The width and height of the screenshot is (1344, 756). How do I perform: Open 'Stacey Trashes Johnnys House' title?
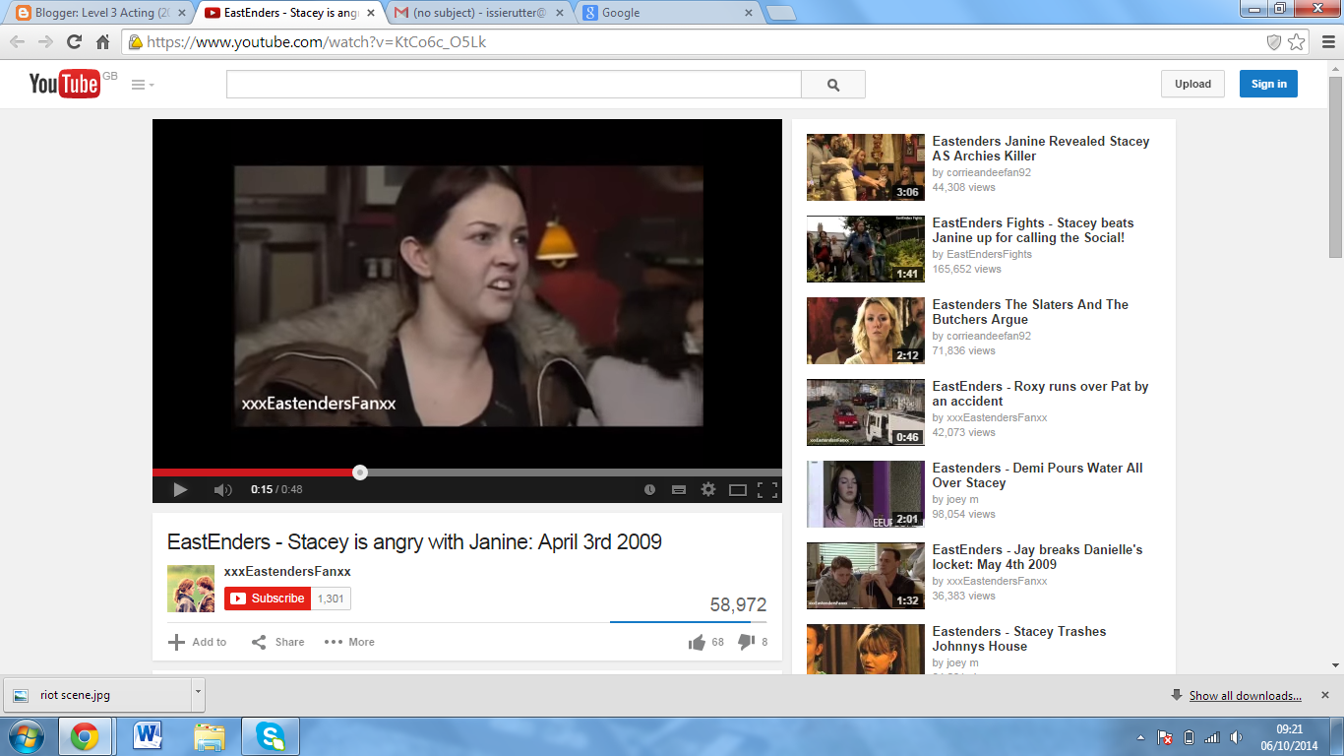[x=1019, y=639]
